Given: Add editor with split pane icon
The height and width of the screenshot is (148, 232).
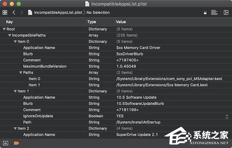Looking at the screenshot, I should 226,13.
